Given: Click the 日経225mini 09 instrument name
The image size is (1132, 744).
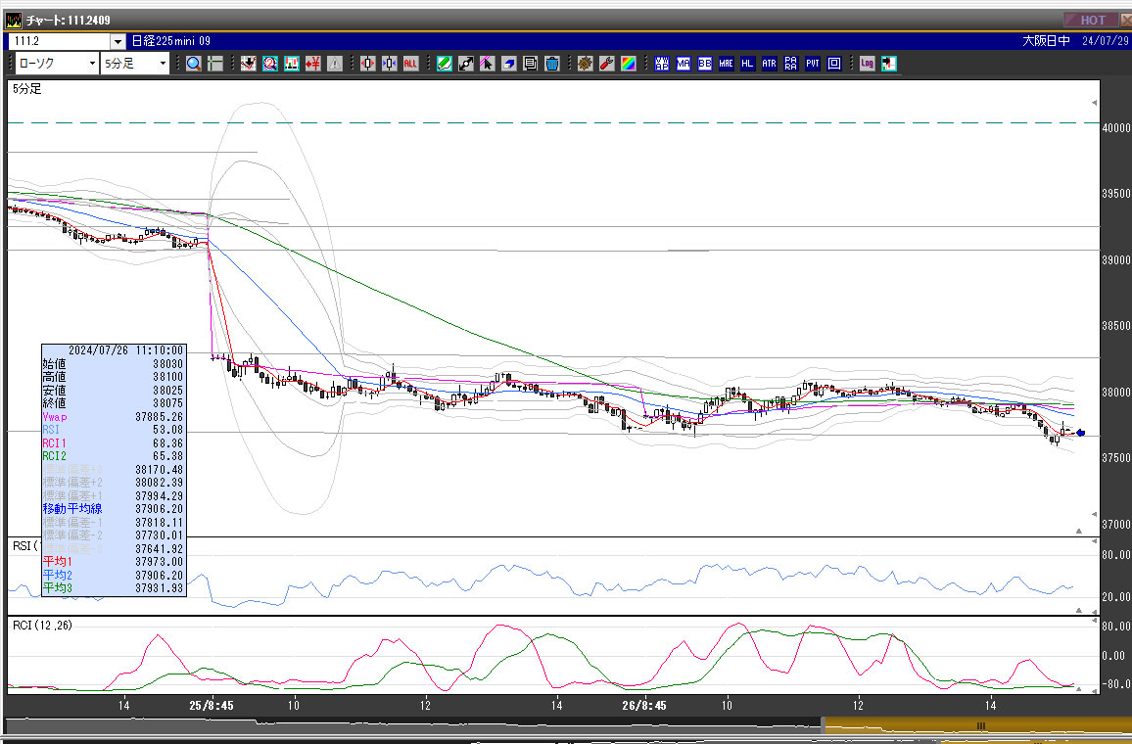Looking at the screenshot, I should 171,41.
